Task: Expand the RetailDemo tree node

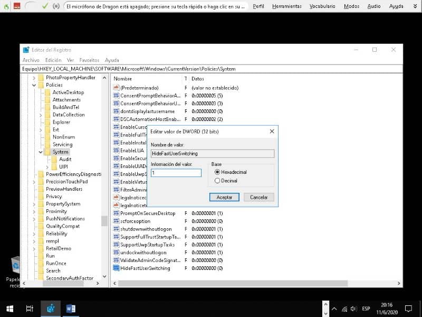Action: [x=34, y=249]
